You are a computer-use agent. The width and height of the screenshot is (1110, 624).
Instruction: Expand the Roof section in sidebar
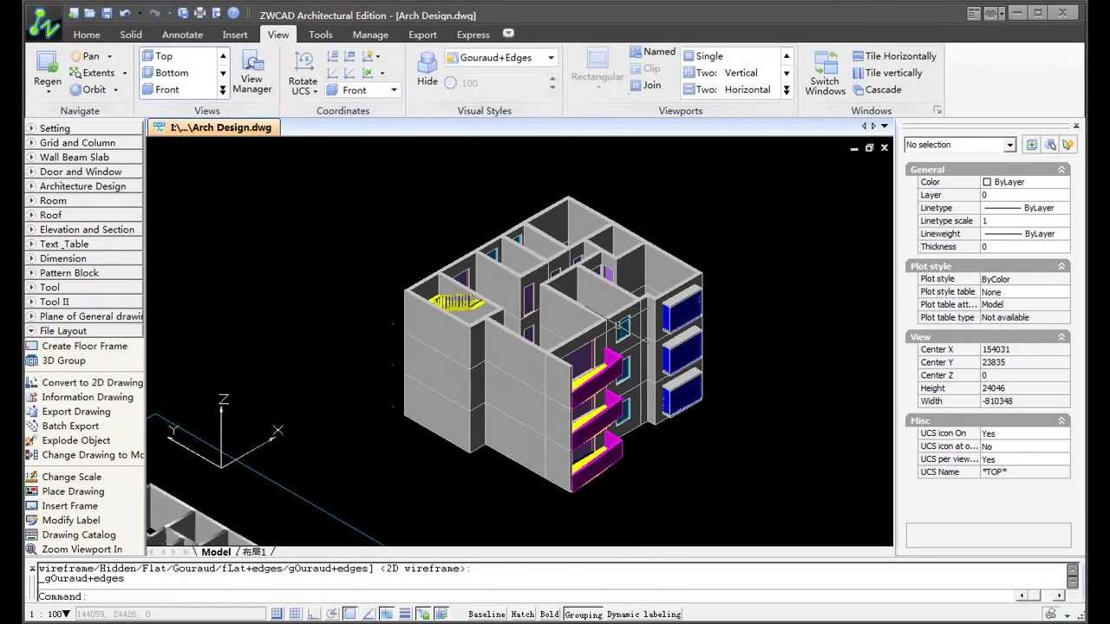pos(50,215)
